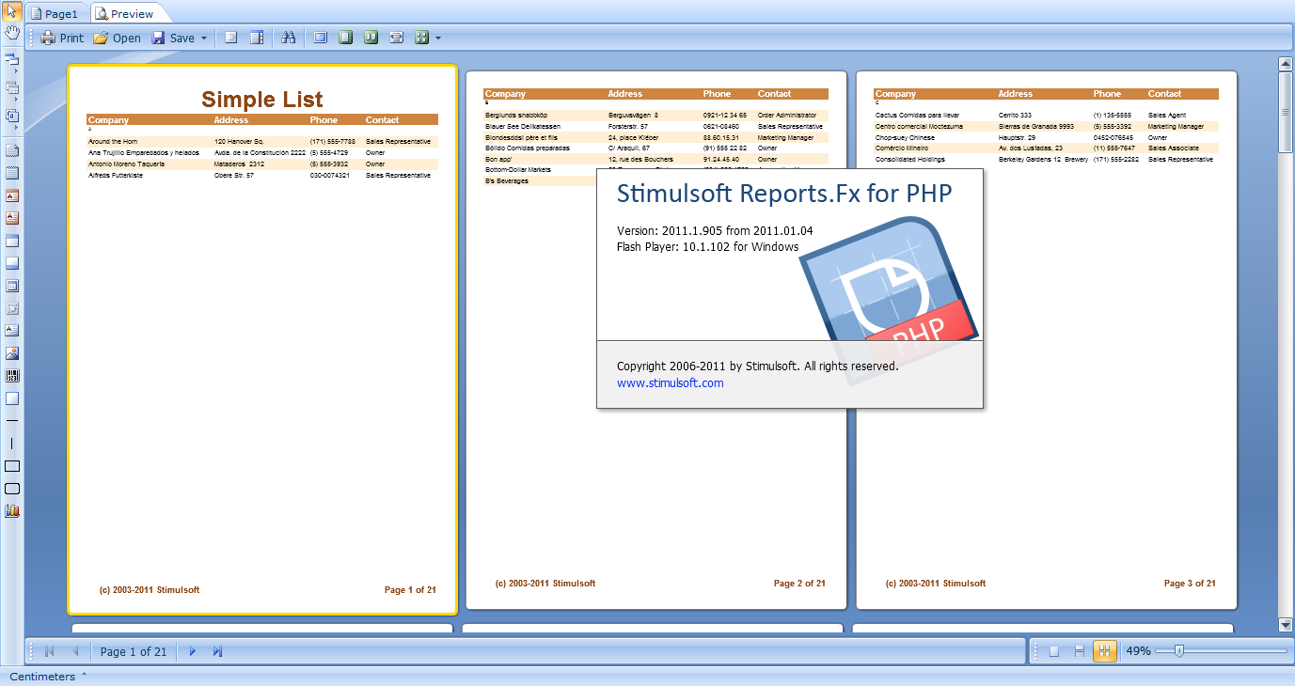Image resolution: width=1295 pixels, height=686 pixels.
Task: Select the Page 2 of 21 preview
Action: click(656, 340)
